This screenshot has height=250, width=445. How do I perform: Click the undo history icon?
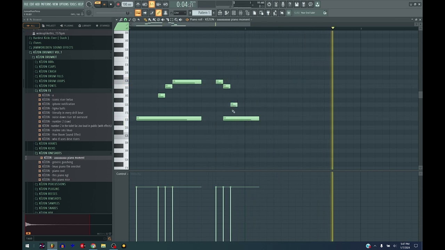coord(269,4)
